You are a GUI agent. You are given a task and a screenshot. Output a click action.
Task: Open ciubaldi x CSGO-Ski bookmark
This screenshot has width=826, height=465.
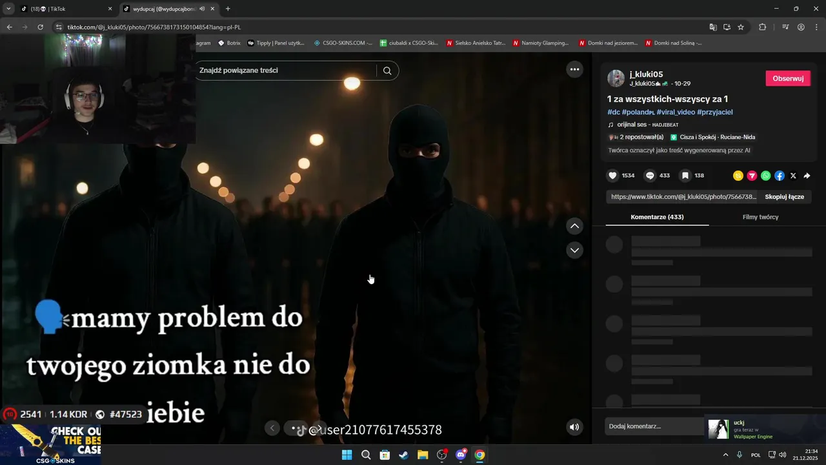pyautogui.click(x=409, y=43)
